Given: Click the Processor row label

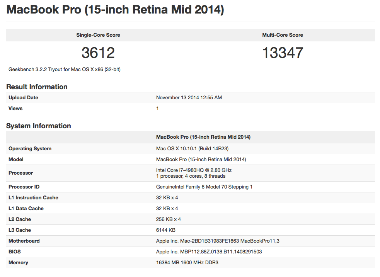Looking at the screenshot, I should tap(20, 173).
